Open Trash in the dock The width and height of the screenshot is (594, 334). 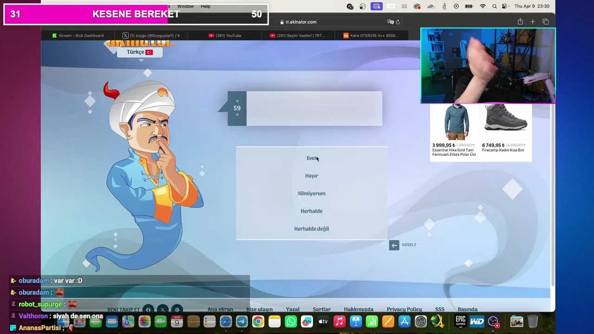pos(533,321)
